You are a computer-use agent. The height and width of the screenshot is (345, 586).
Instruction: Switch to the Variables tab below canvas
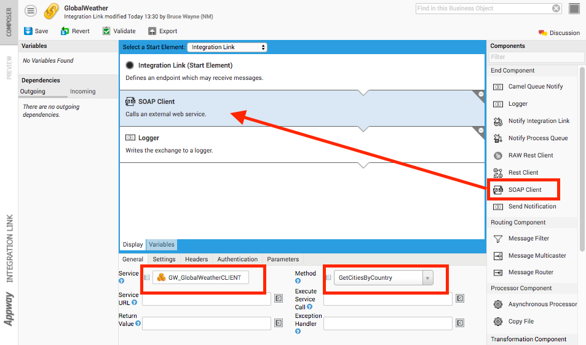click(162, 245)
